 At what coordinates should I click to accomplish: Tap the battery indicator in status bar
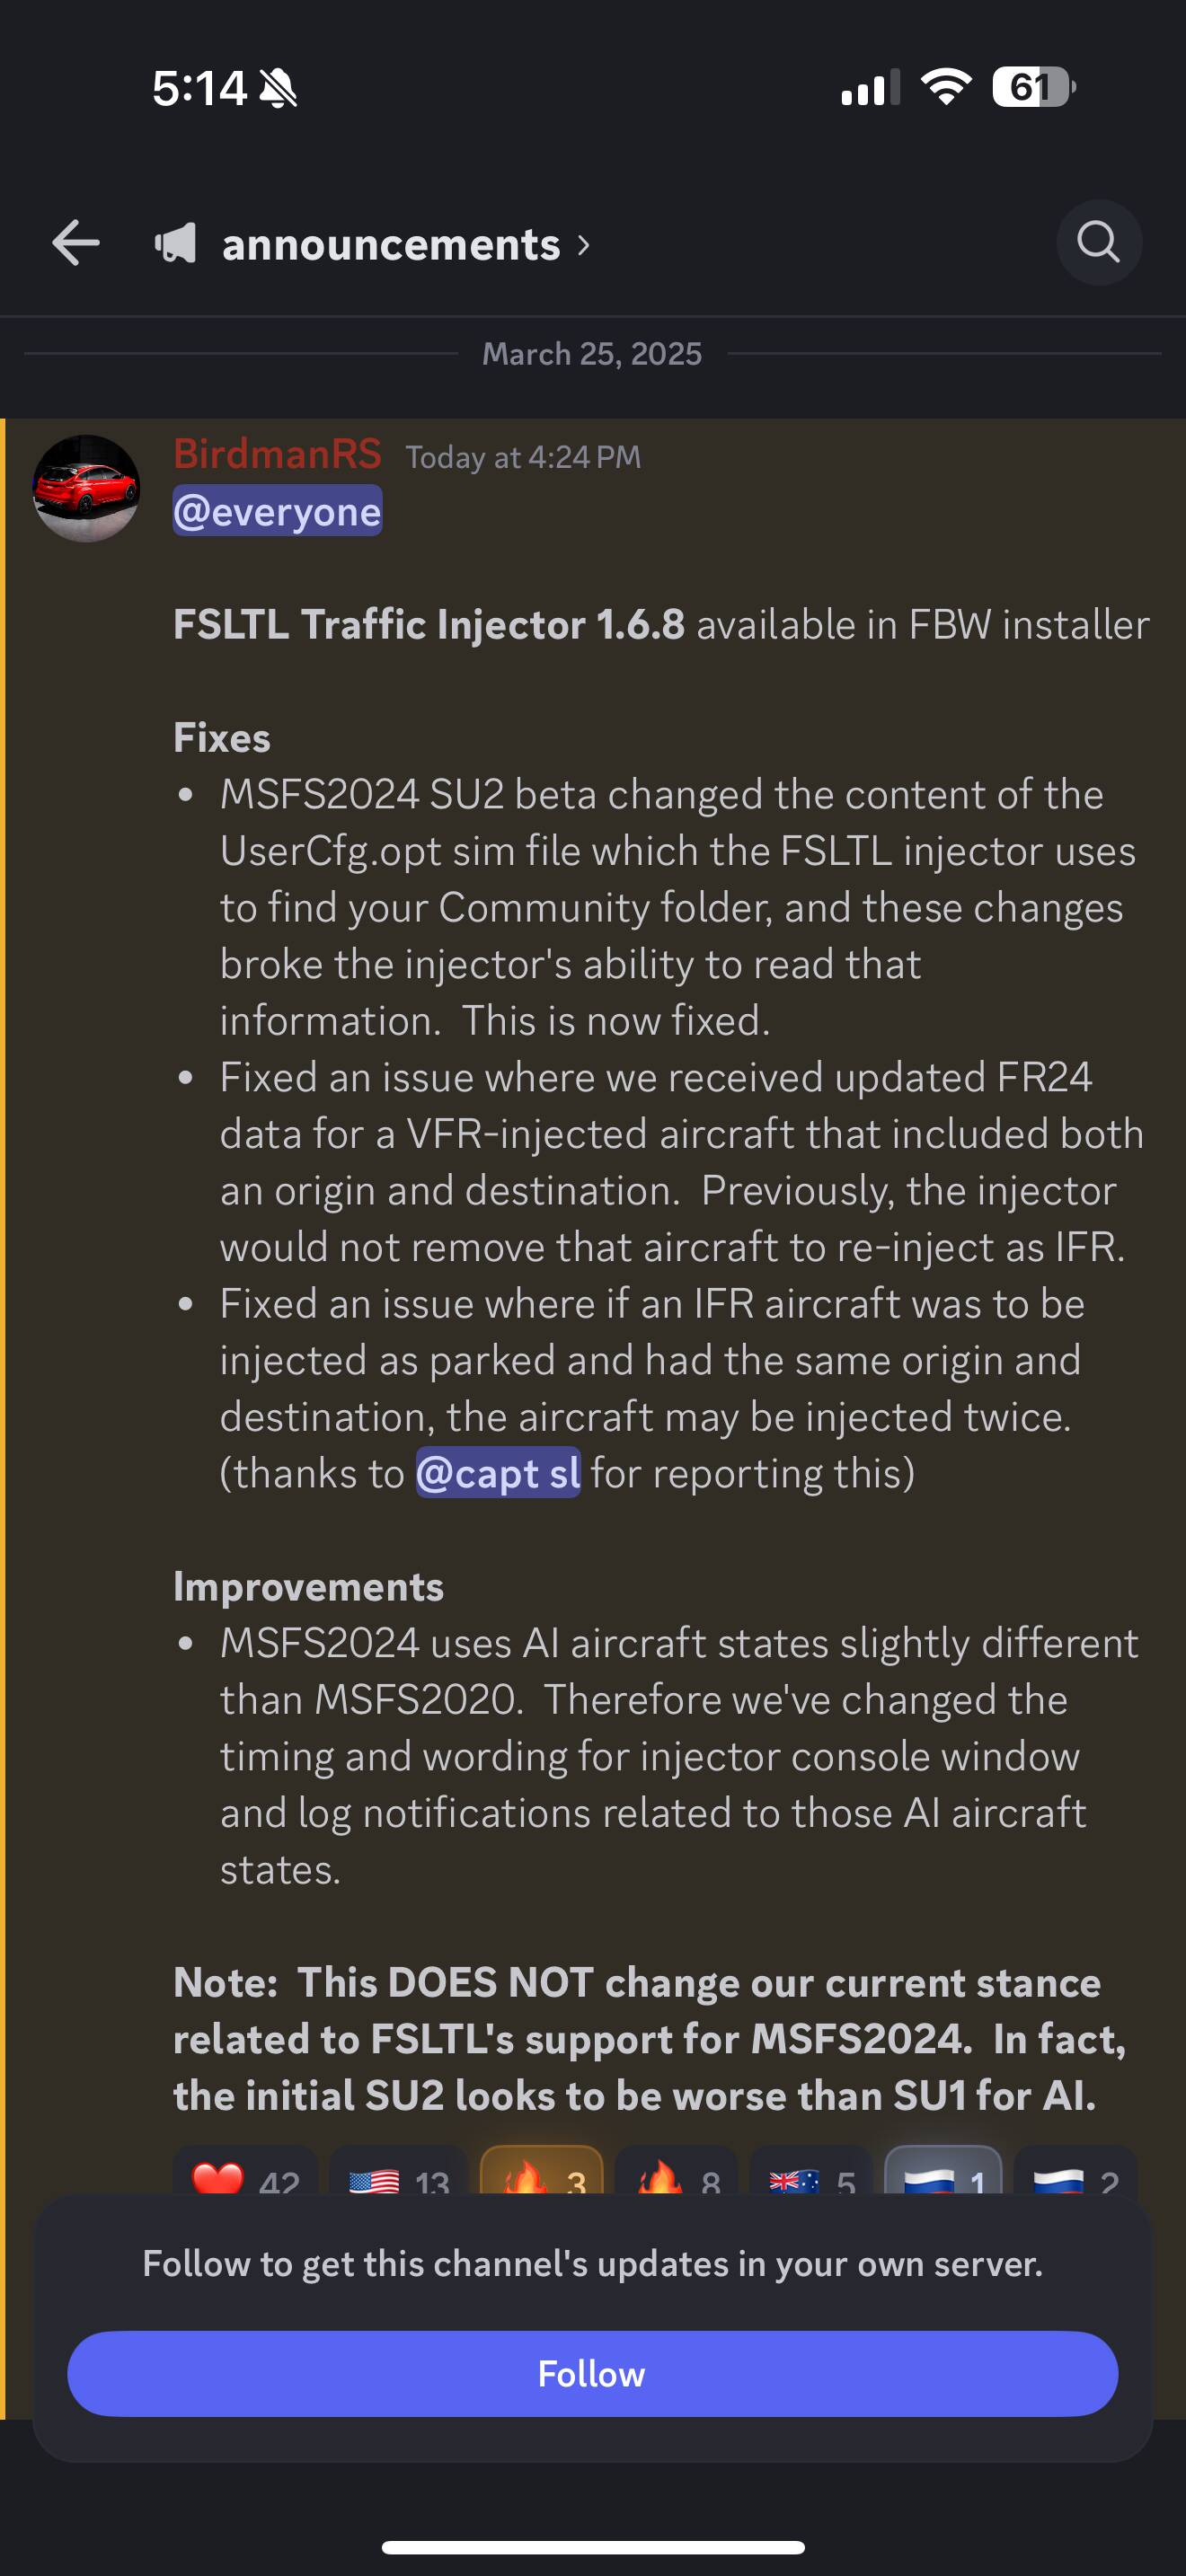click(x=1034, y=87)
